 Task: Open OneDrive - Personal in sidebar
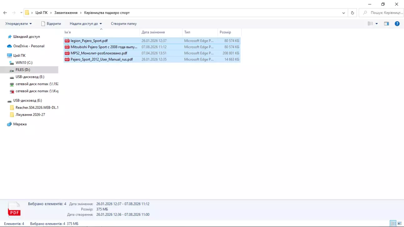tap(29, 46)
